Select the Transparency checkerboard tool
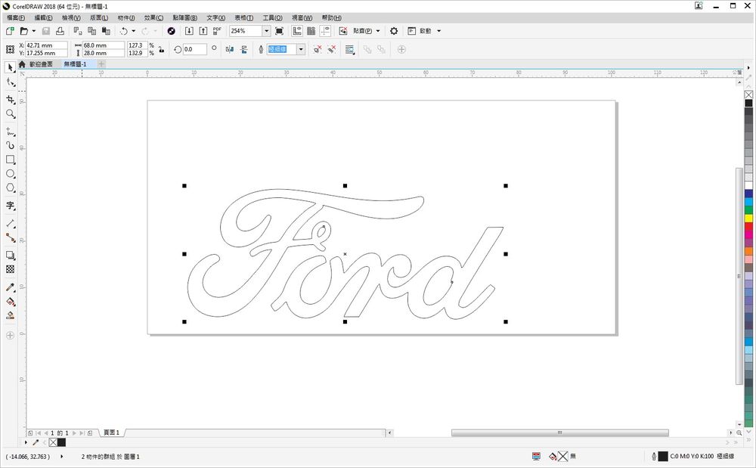 pos(10,269)
